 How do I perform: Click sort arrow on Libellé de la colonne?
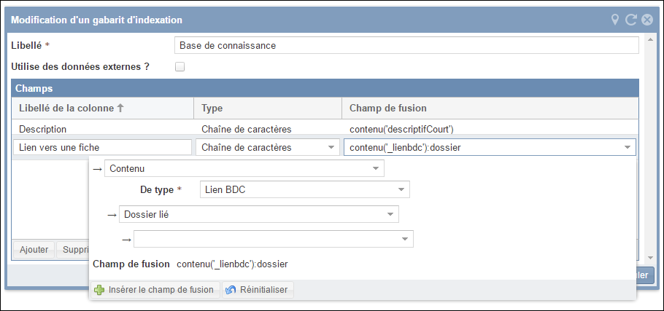coord(120,108)
